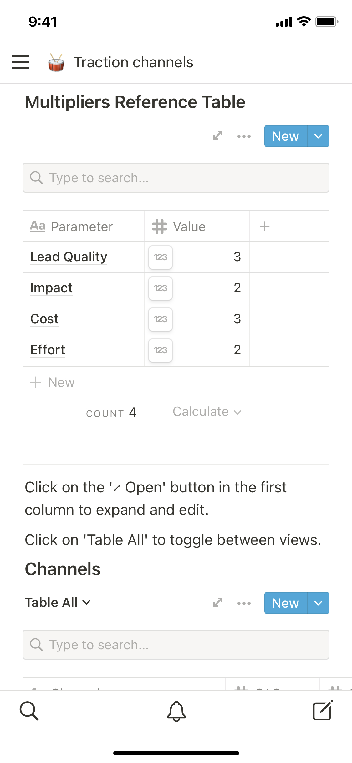Open the Lead Quality row

[69, 257]
